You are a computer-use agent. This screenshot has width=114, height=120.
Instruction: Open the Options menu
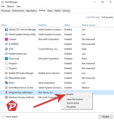[x=10, y=6]
